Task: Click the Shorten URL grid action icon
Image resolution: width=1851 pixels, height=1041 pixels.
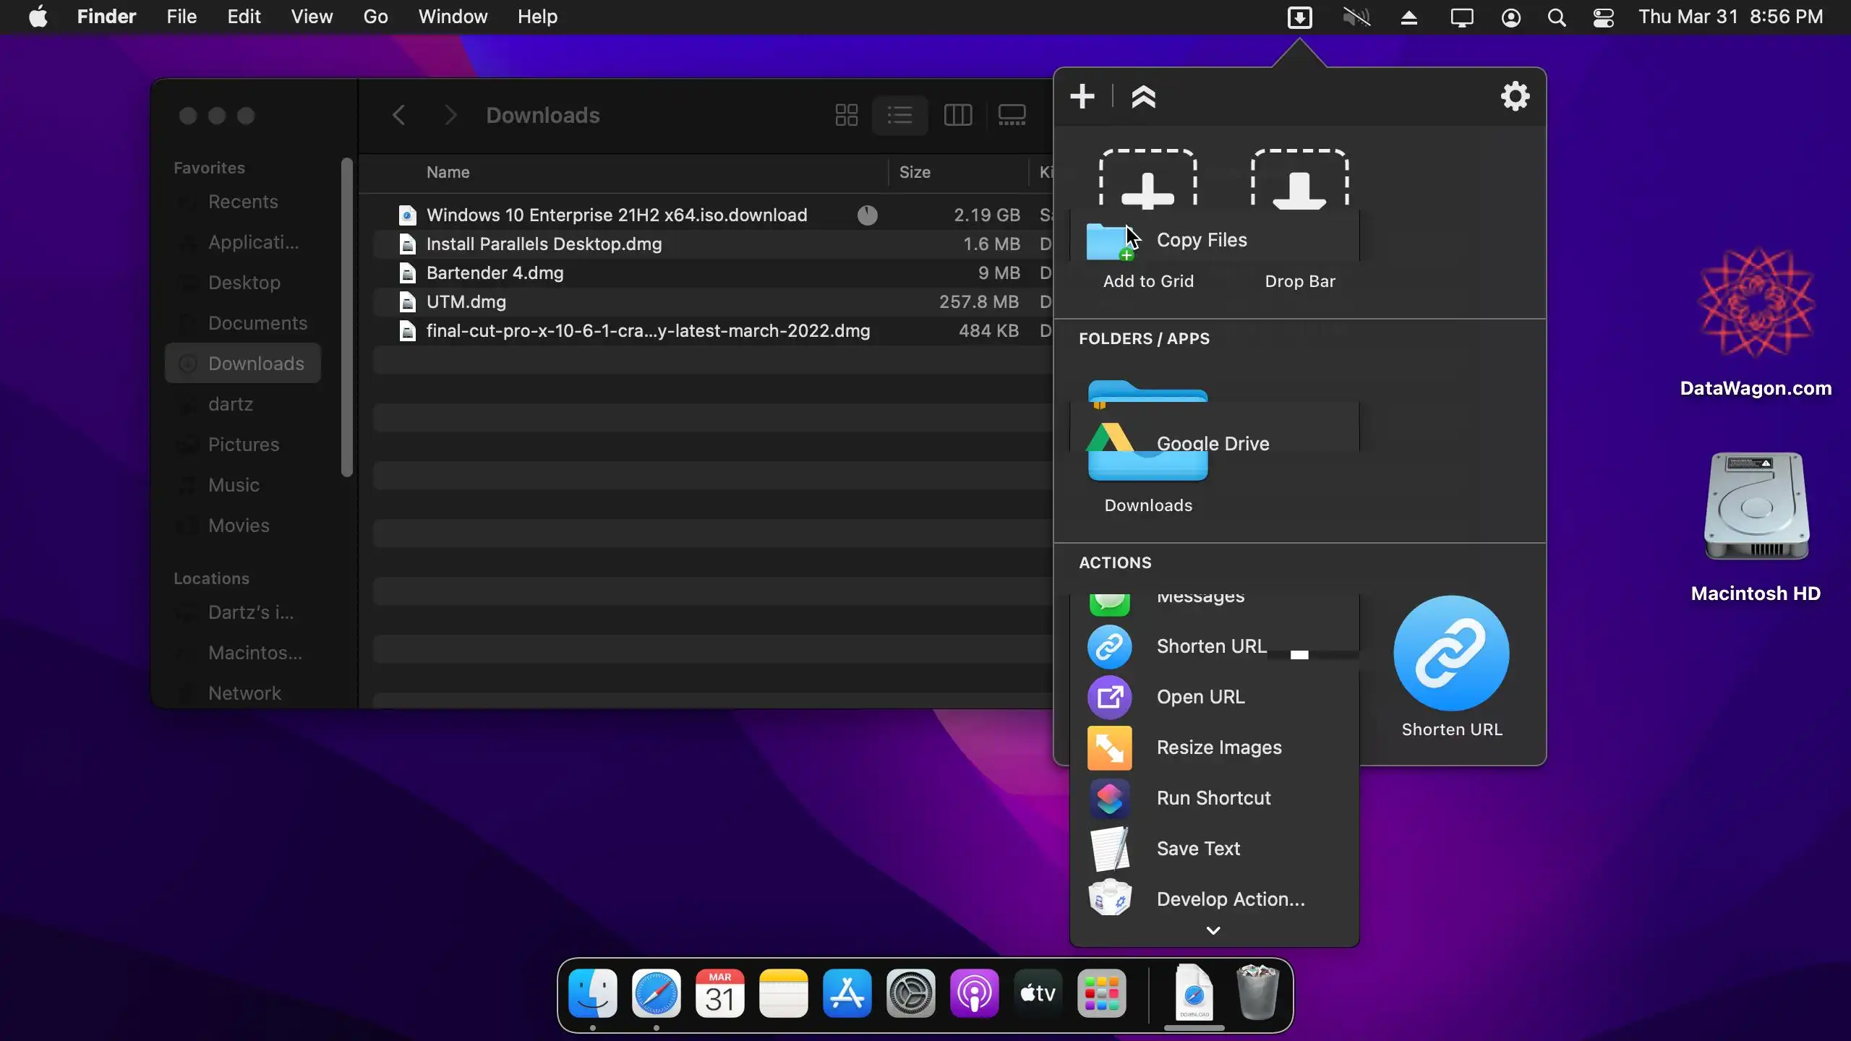Action: click(x=1451, y=653)
